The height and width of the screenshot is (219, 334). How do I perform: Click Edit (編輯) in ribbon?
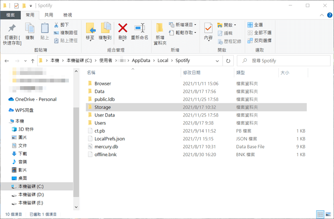pyautogui.click(x=225, y=33)
